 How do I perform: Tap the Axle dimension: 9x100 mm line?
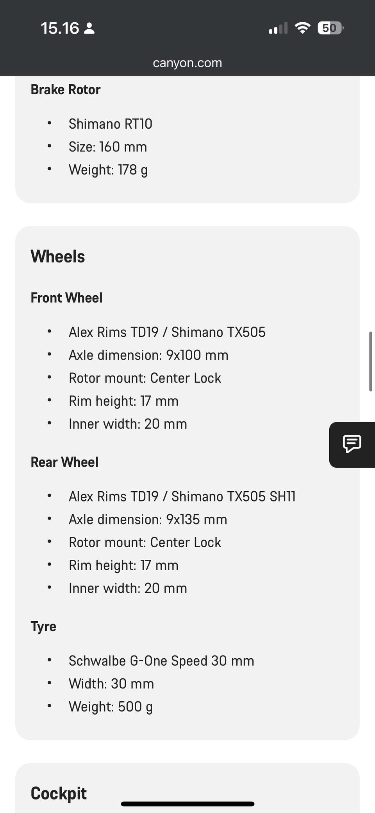click(148, 355)
